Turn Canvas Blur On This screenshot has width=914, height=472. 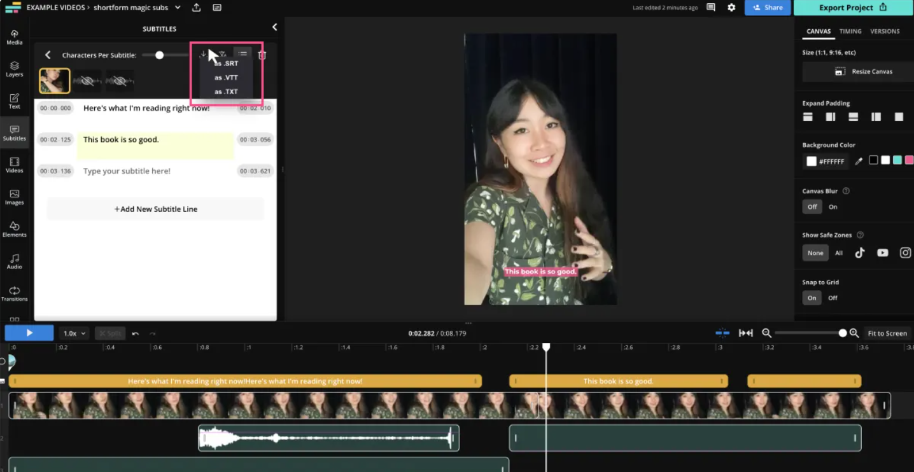833,207
